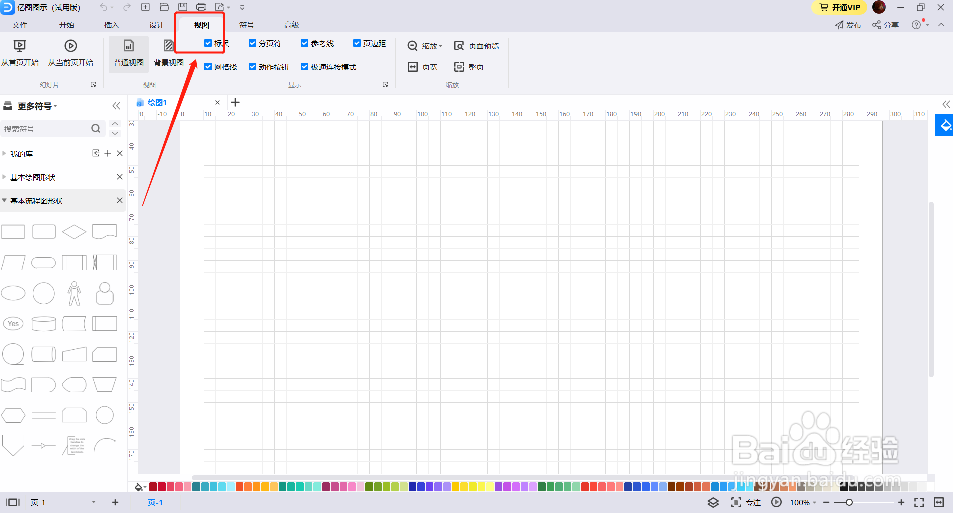
Task: Click the 发布 publish button
Action: pyautogui.click(x=848, y=25)
